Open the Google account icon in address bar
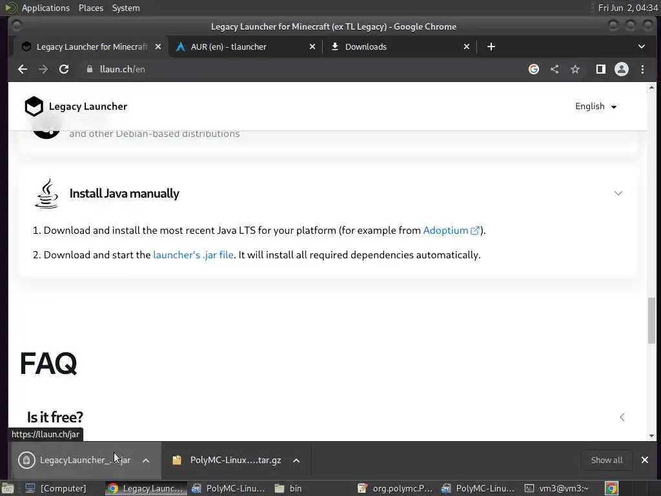This screenshot has height=496, width=661. 534,69
